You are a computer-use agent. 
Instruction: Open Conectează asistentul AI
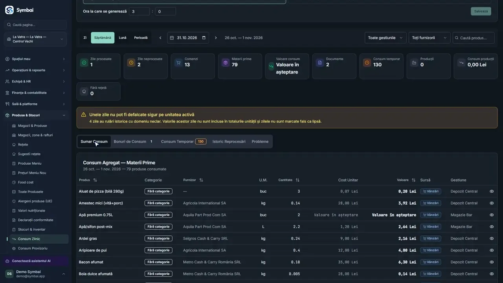(x=36, y=261)
